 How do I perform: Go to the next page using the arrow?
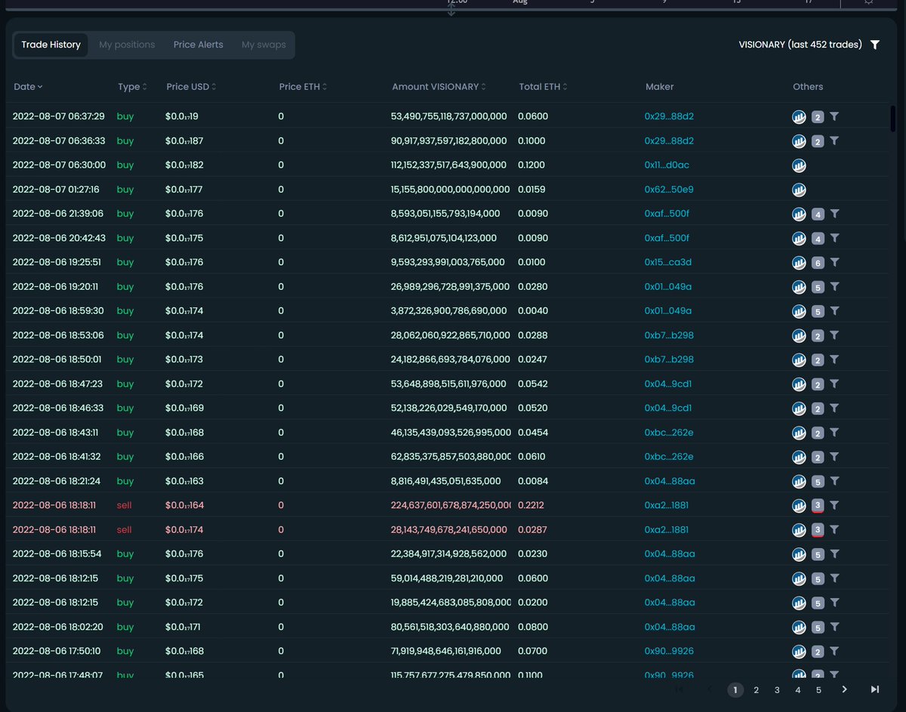[844, 689]
